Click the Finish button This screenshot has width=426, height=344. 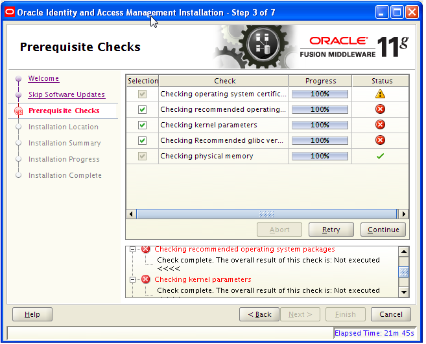pos(346,314)
